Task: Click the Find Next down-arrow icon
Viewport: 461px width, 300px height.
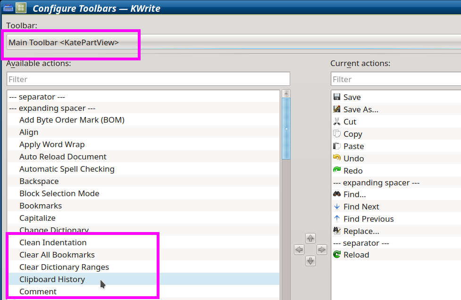Action: (336, 207)
